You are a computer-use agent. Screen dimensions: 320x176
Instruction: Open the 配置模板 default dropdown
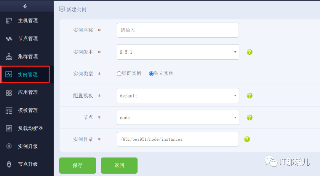(178, 96)
